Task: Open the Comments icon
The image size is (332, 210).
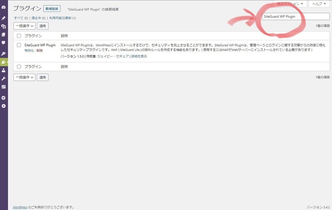Action: (x=4, y=43)
